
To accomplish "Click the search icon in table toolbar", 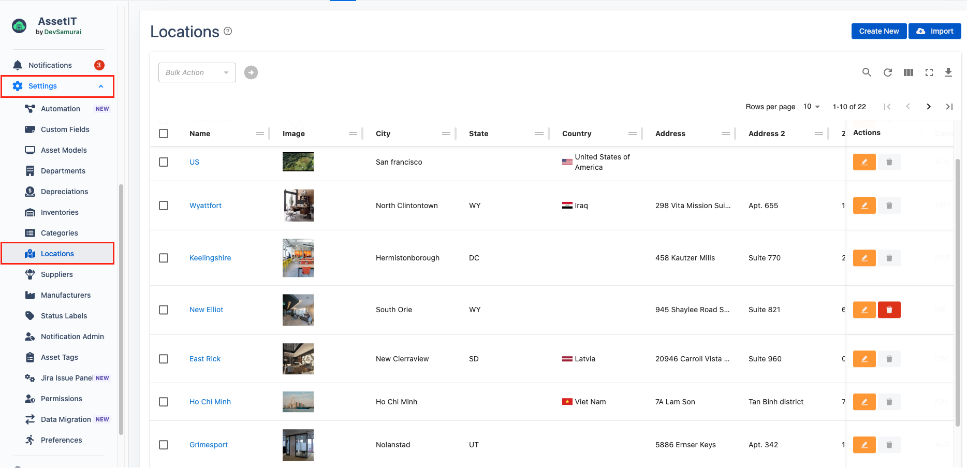I will click(866, 72).
